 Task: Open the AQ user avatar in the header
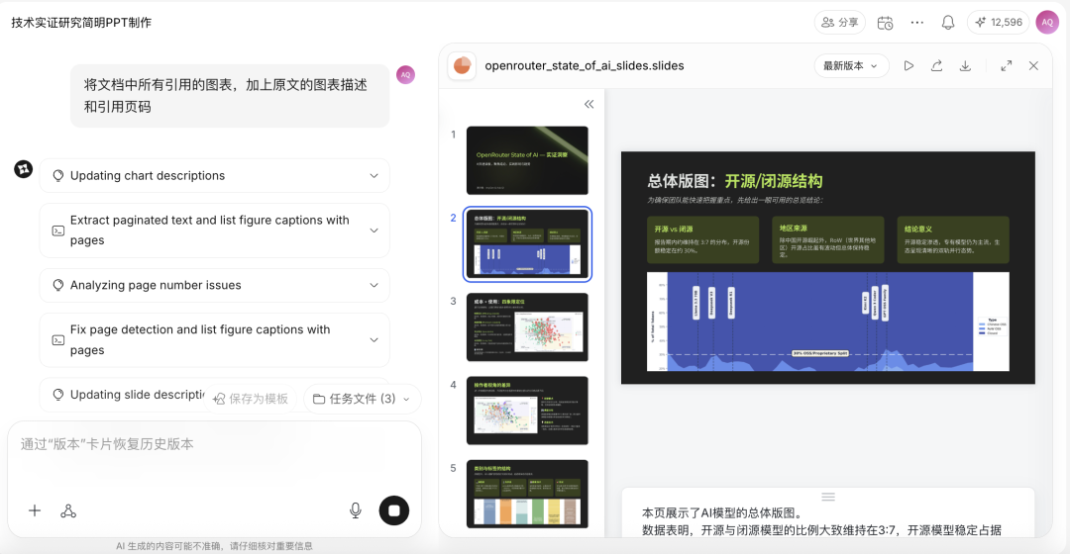point(1047,23)
